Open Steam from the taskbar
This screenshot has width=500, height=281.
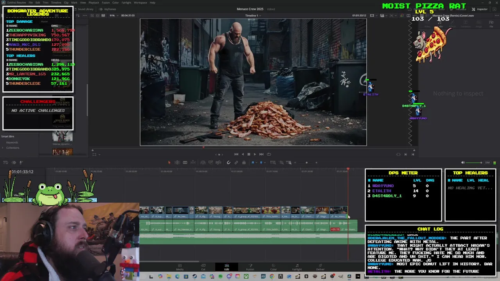pos(195,277)
